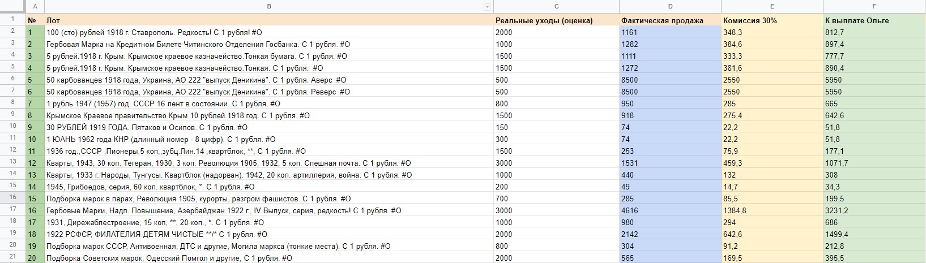Select lot "50 карбованцев 1918 года ... Аверс"
The height and width of the screenshot is (263, 926).
[x=269, y=80]
